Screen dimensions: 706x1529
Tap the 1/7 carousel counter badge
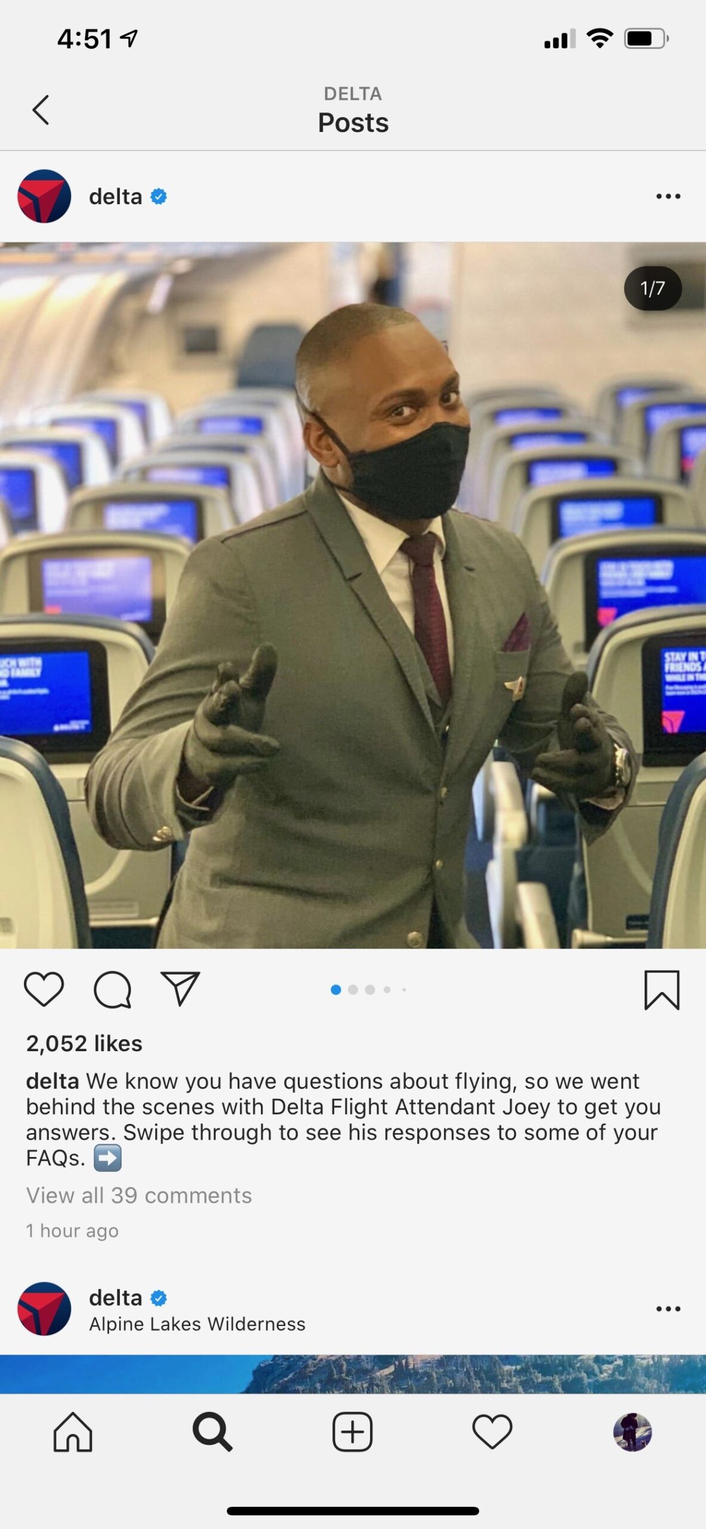click(x=653, y=288)
